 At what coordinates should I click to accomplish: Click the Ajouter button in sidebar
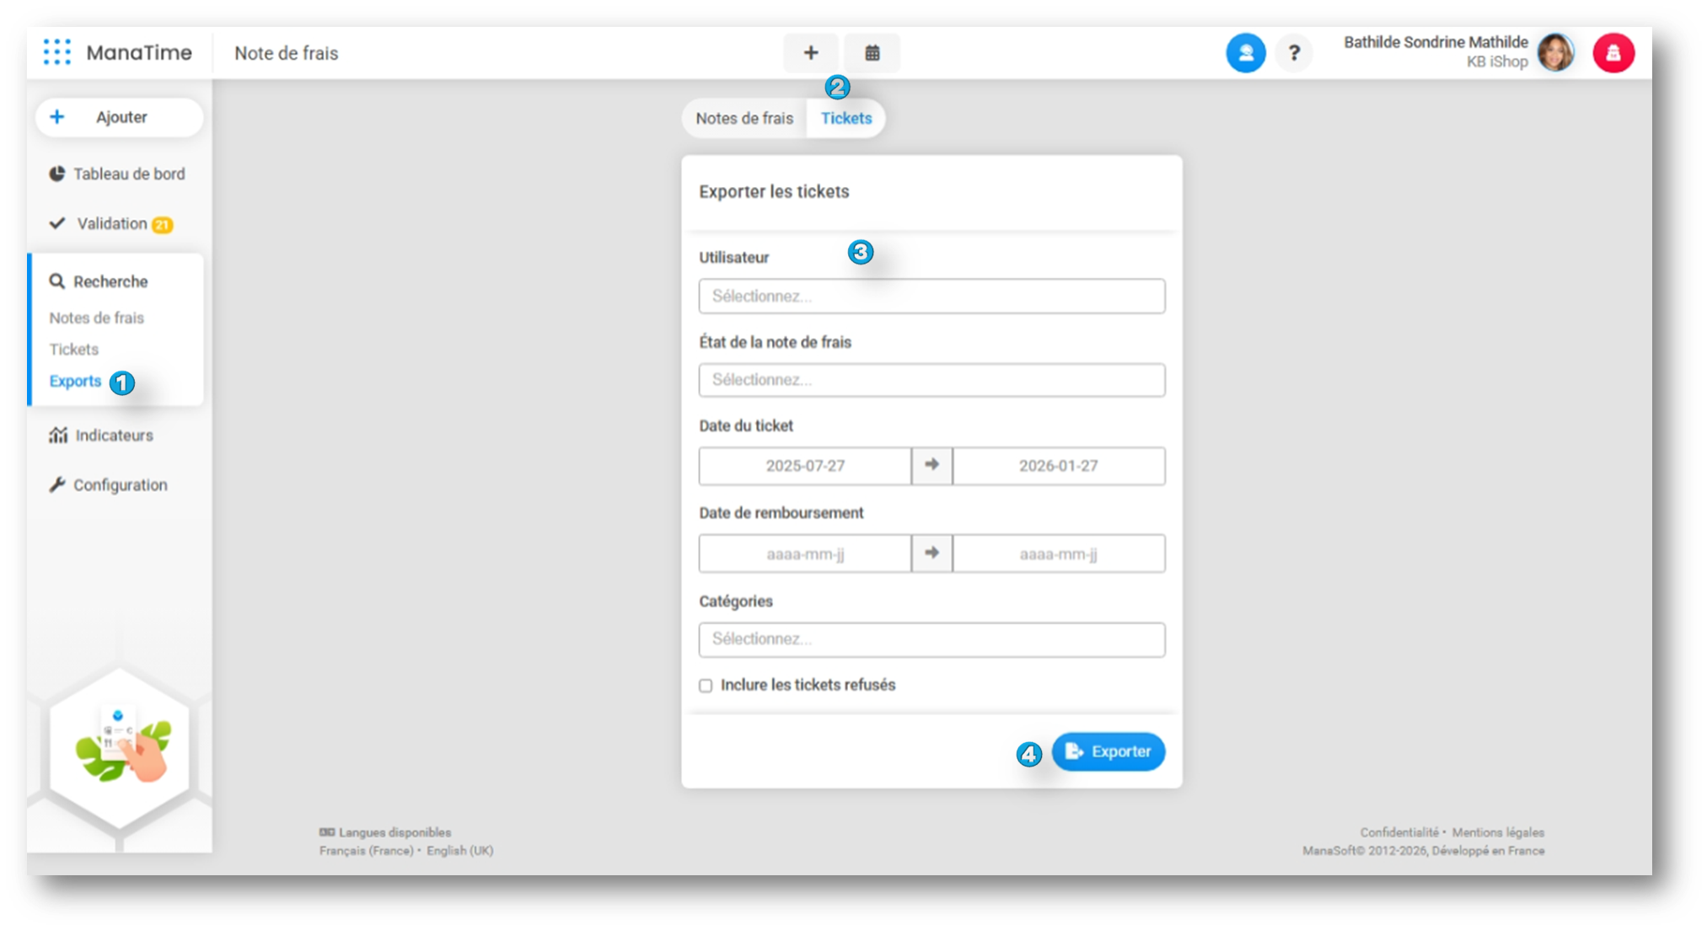[x=119, y=117]
